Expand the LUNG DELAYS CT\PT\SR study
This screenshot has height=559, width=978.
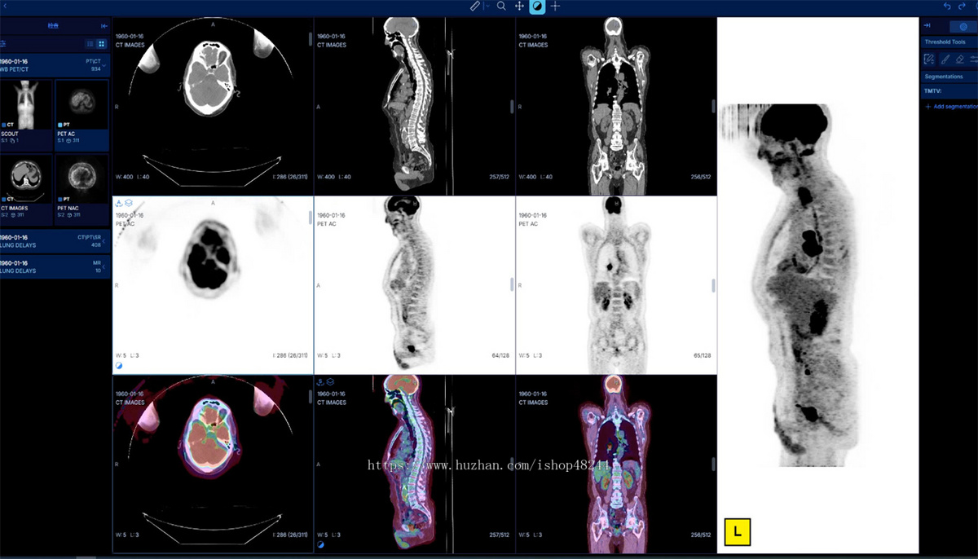coord(104,241)
